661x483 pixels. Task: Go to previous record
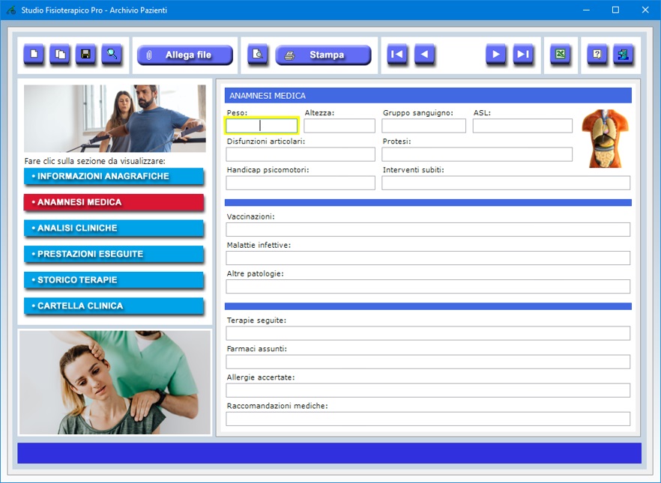coord(424,55)
